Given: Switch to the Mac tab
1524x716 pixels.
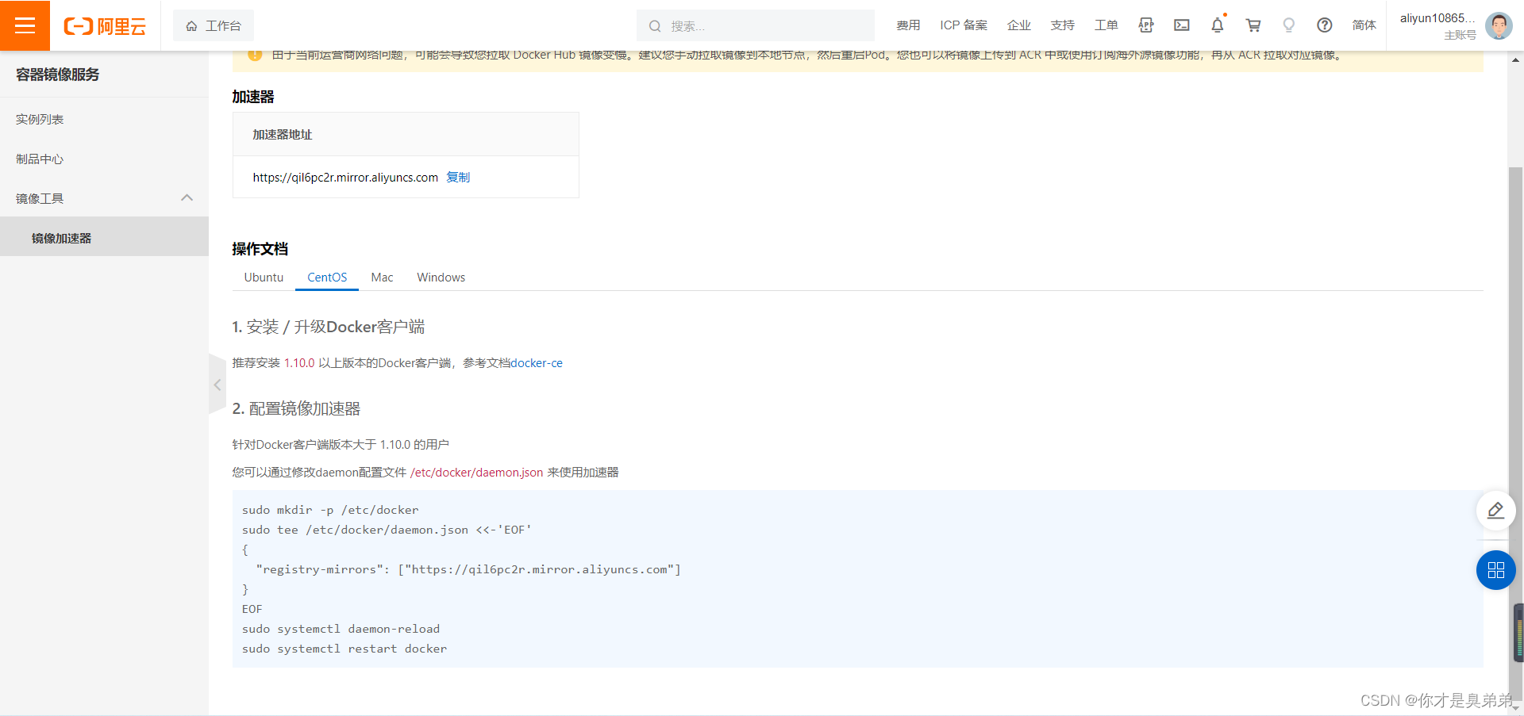Looking at the screenshot, I should (382, 278).
